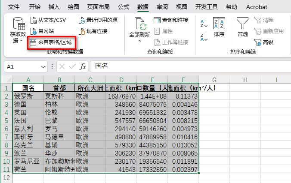
Task: Select column A header
Action: [x=28, y=80]
